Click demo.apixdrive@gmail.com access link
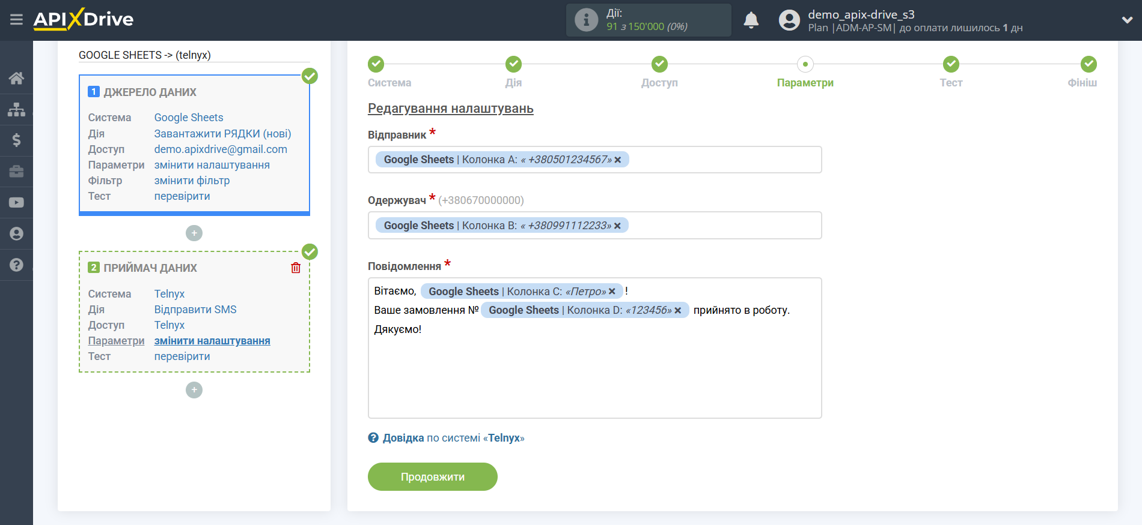1142x525 pixels. [221, 149]
